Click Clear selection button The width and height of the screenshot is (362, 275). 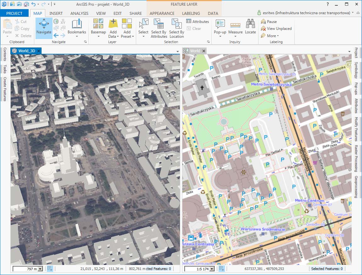(194, 29)
